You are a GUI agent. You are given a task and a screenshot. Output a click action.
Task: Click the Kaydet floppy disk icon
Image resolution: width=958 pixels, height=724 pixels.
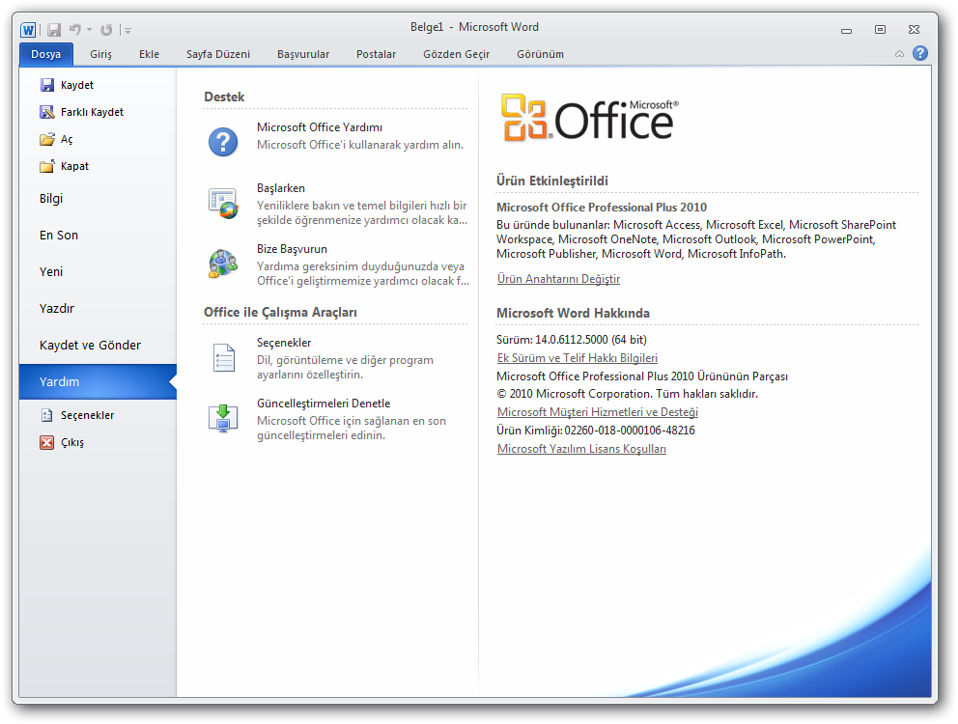coord(47,85)
